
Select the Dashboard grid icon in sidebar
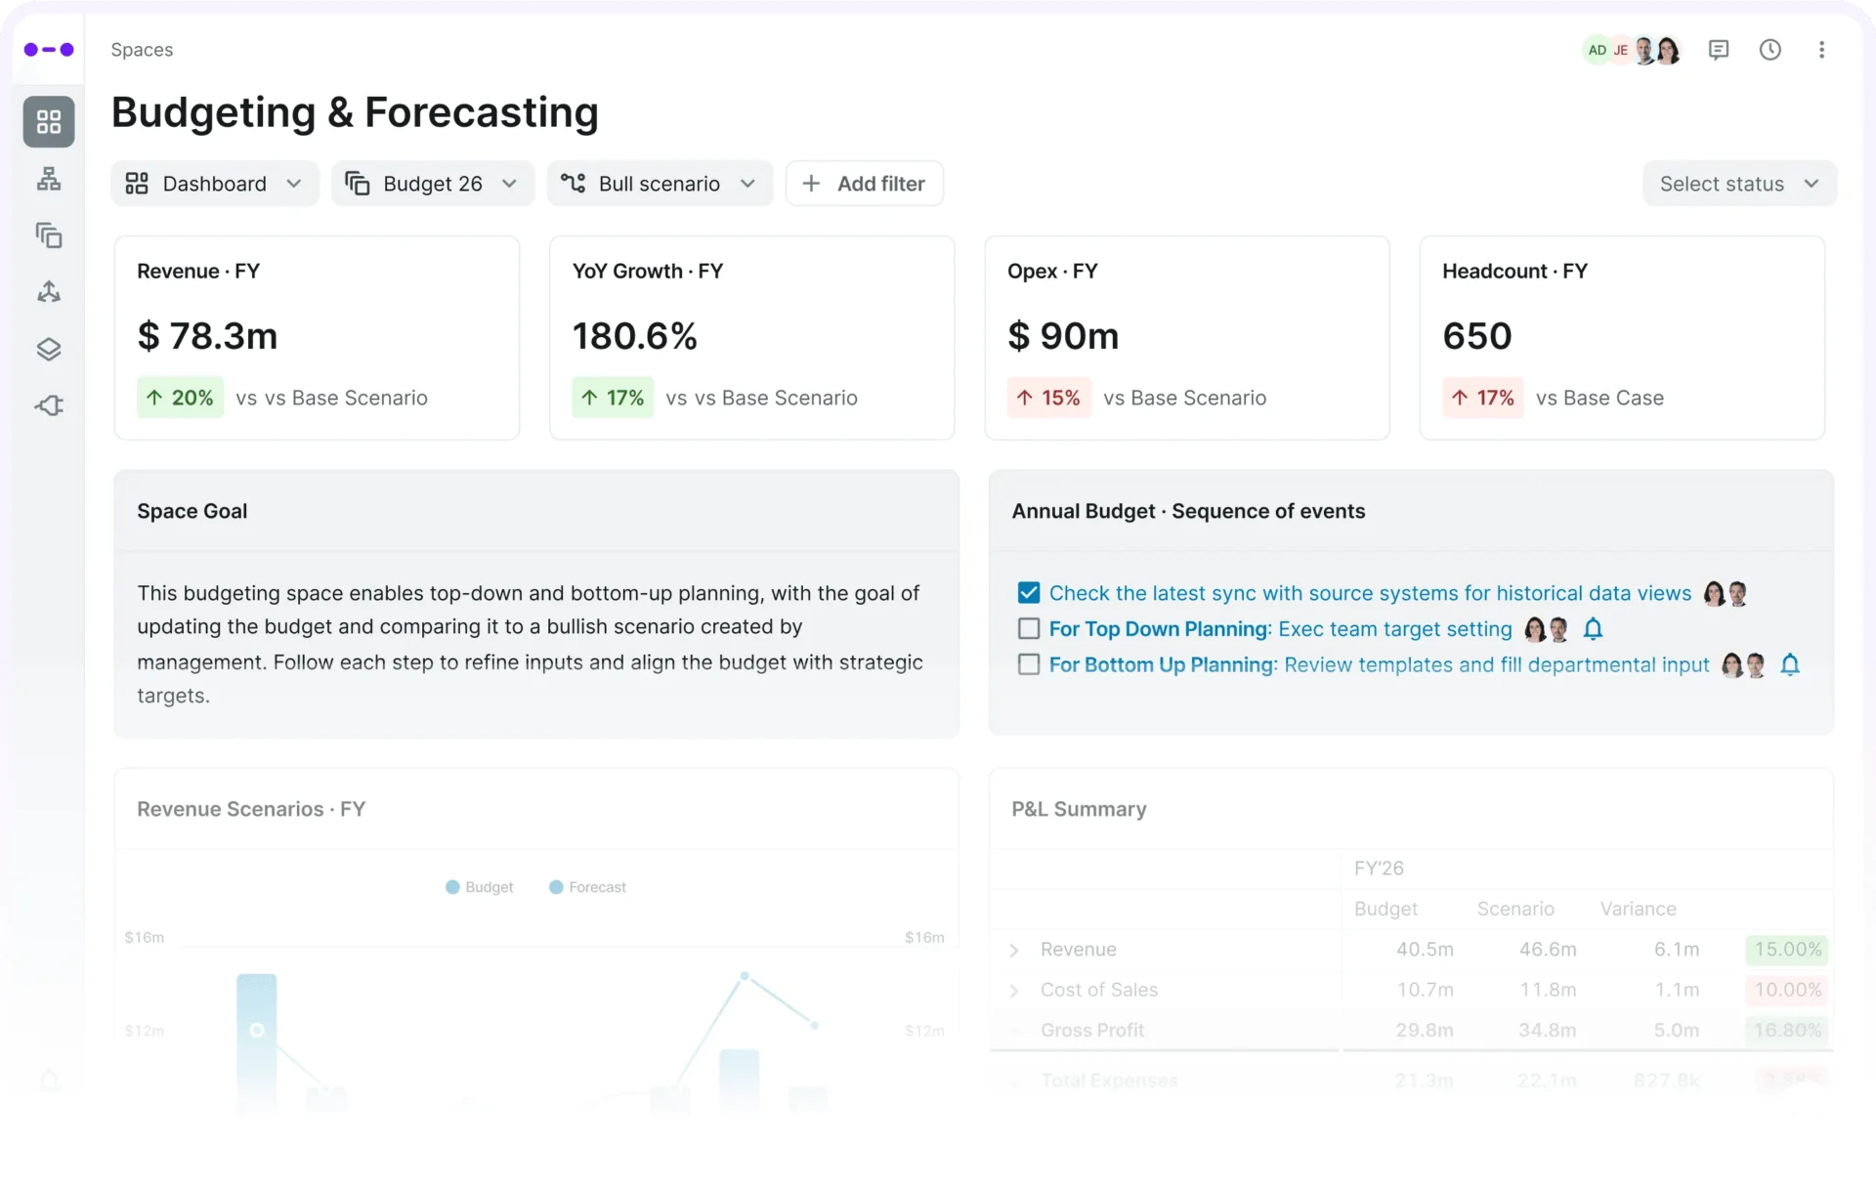pyautogui.click(x=49, y=121)
